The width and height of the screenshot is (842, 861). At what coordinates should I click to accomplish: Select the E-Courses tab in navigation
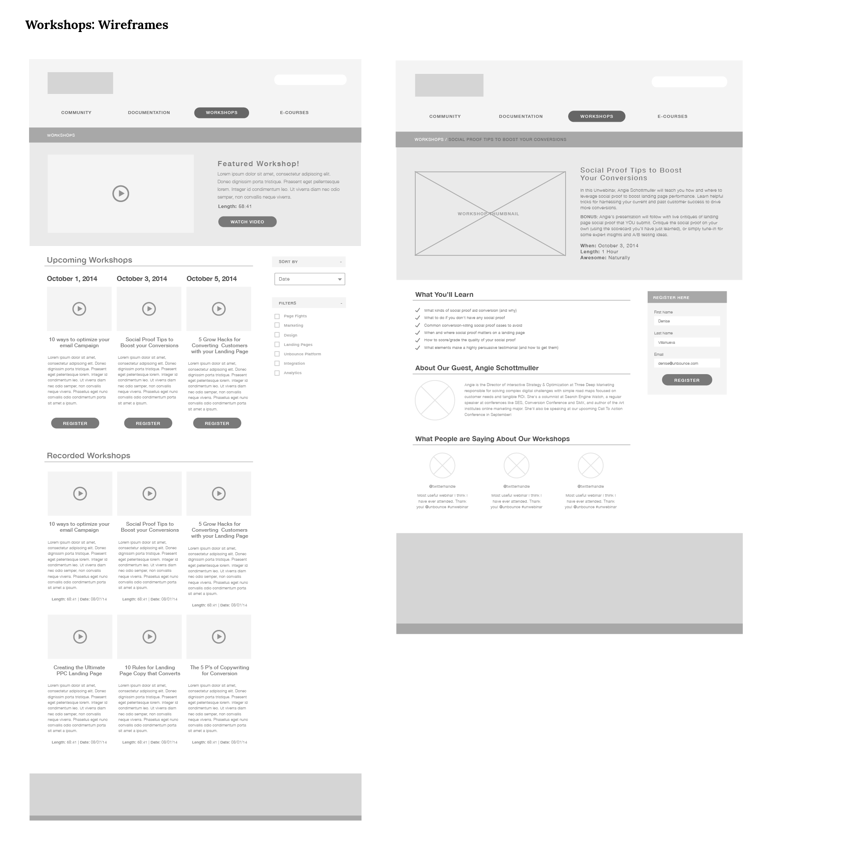[294, 114]
